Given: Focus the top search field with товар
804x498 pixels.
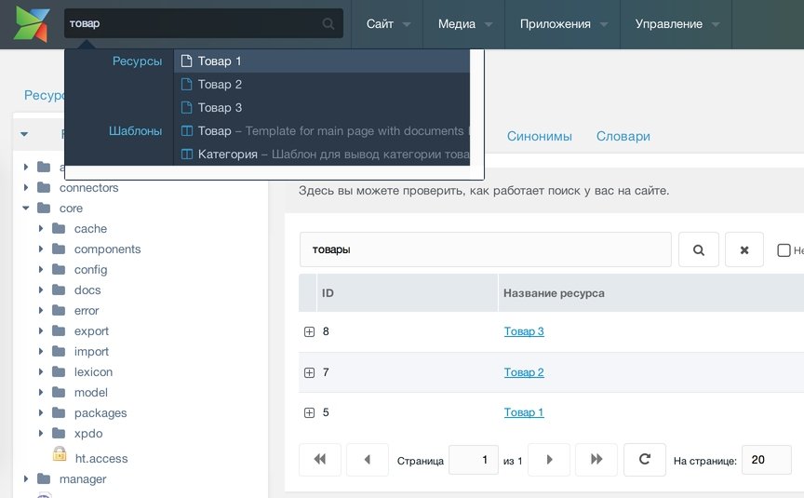Looking at the screenshot, I should 204,23.
